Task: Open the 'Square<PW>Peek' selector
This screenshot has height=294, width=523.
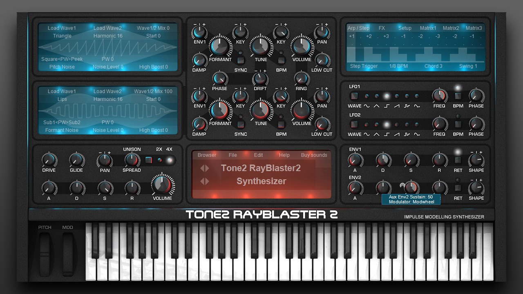Action: pos(62,59)
